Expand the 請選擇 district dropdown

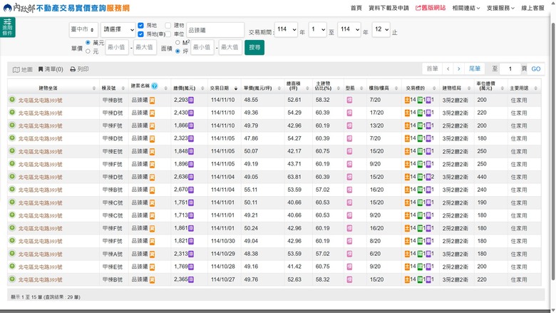118,30
